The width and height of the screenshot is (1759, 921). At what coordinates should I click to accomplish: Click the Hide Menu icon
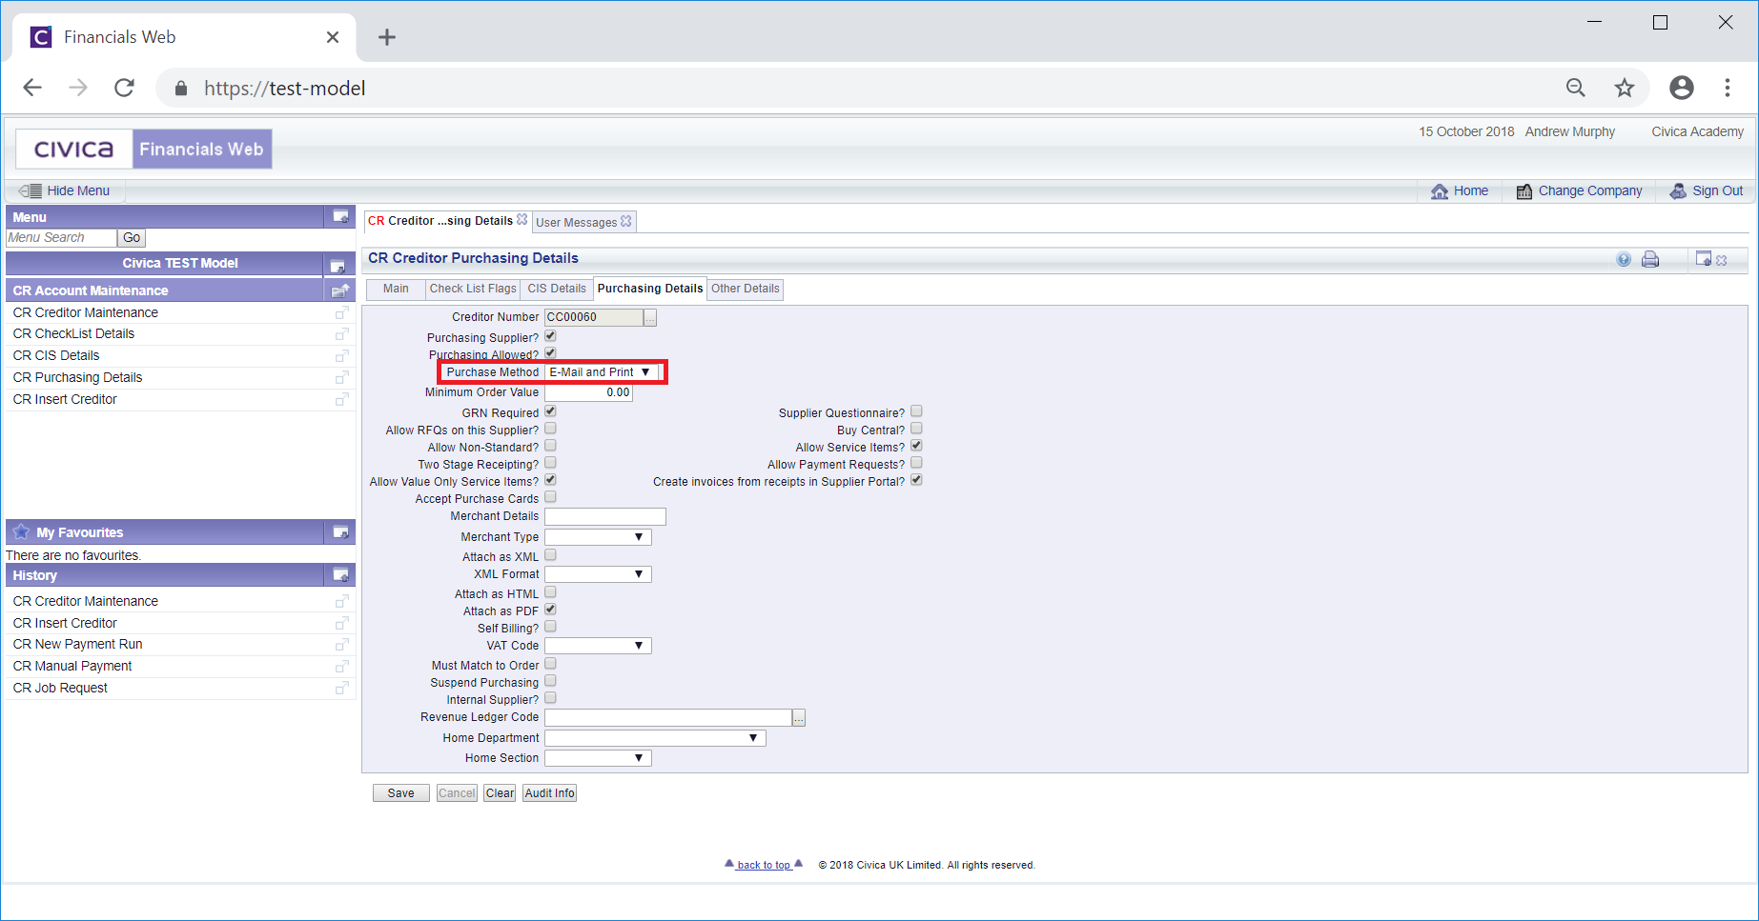[x=31, y=190]
